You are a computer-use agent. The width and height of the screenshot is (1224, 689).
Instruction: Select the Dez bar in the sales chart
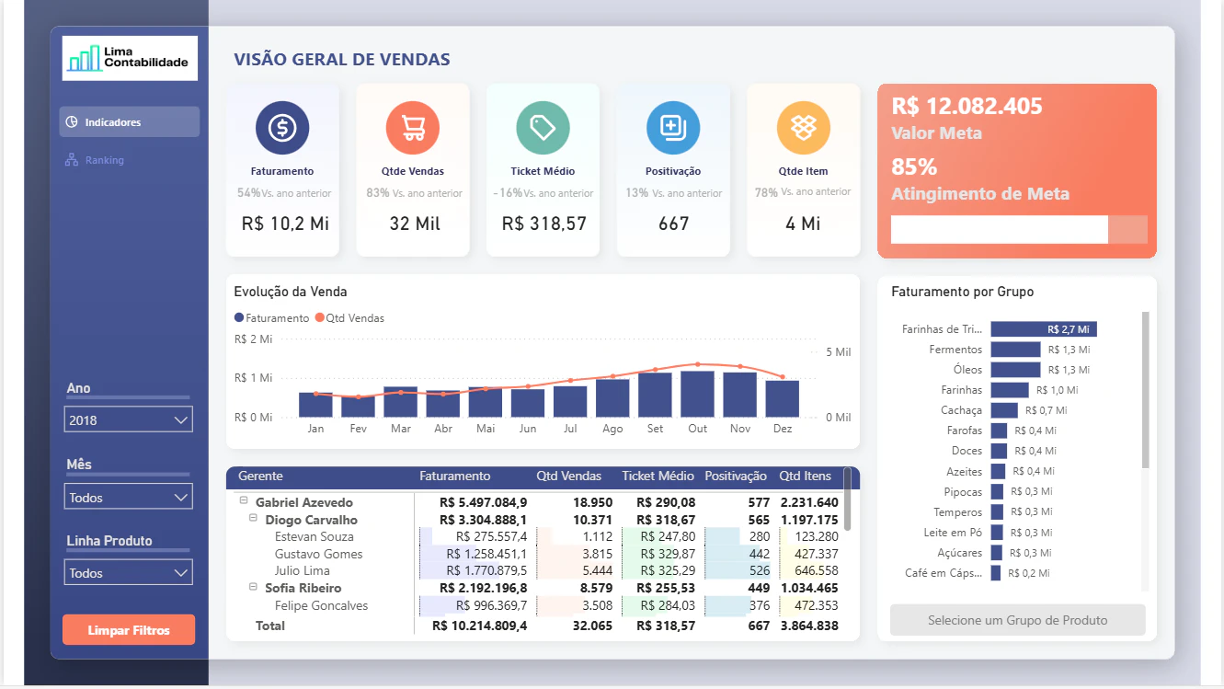point(783,399)
